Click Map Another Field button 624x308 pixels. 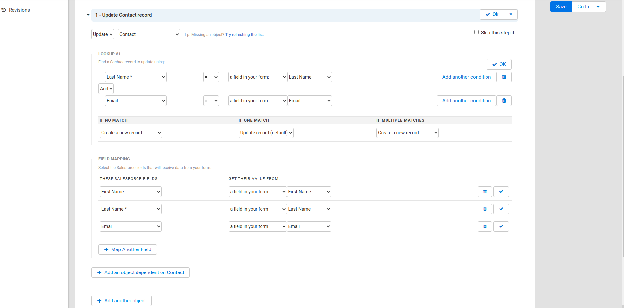pos(128,249)
